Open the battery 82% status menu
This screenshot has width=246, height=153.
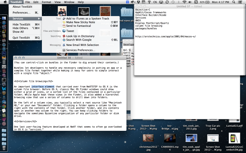(204, 2)
